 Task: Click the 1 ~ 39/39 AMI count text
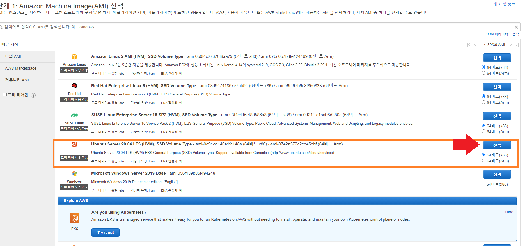[x=493, y=45]
